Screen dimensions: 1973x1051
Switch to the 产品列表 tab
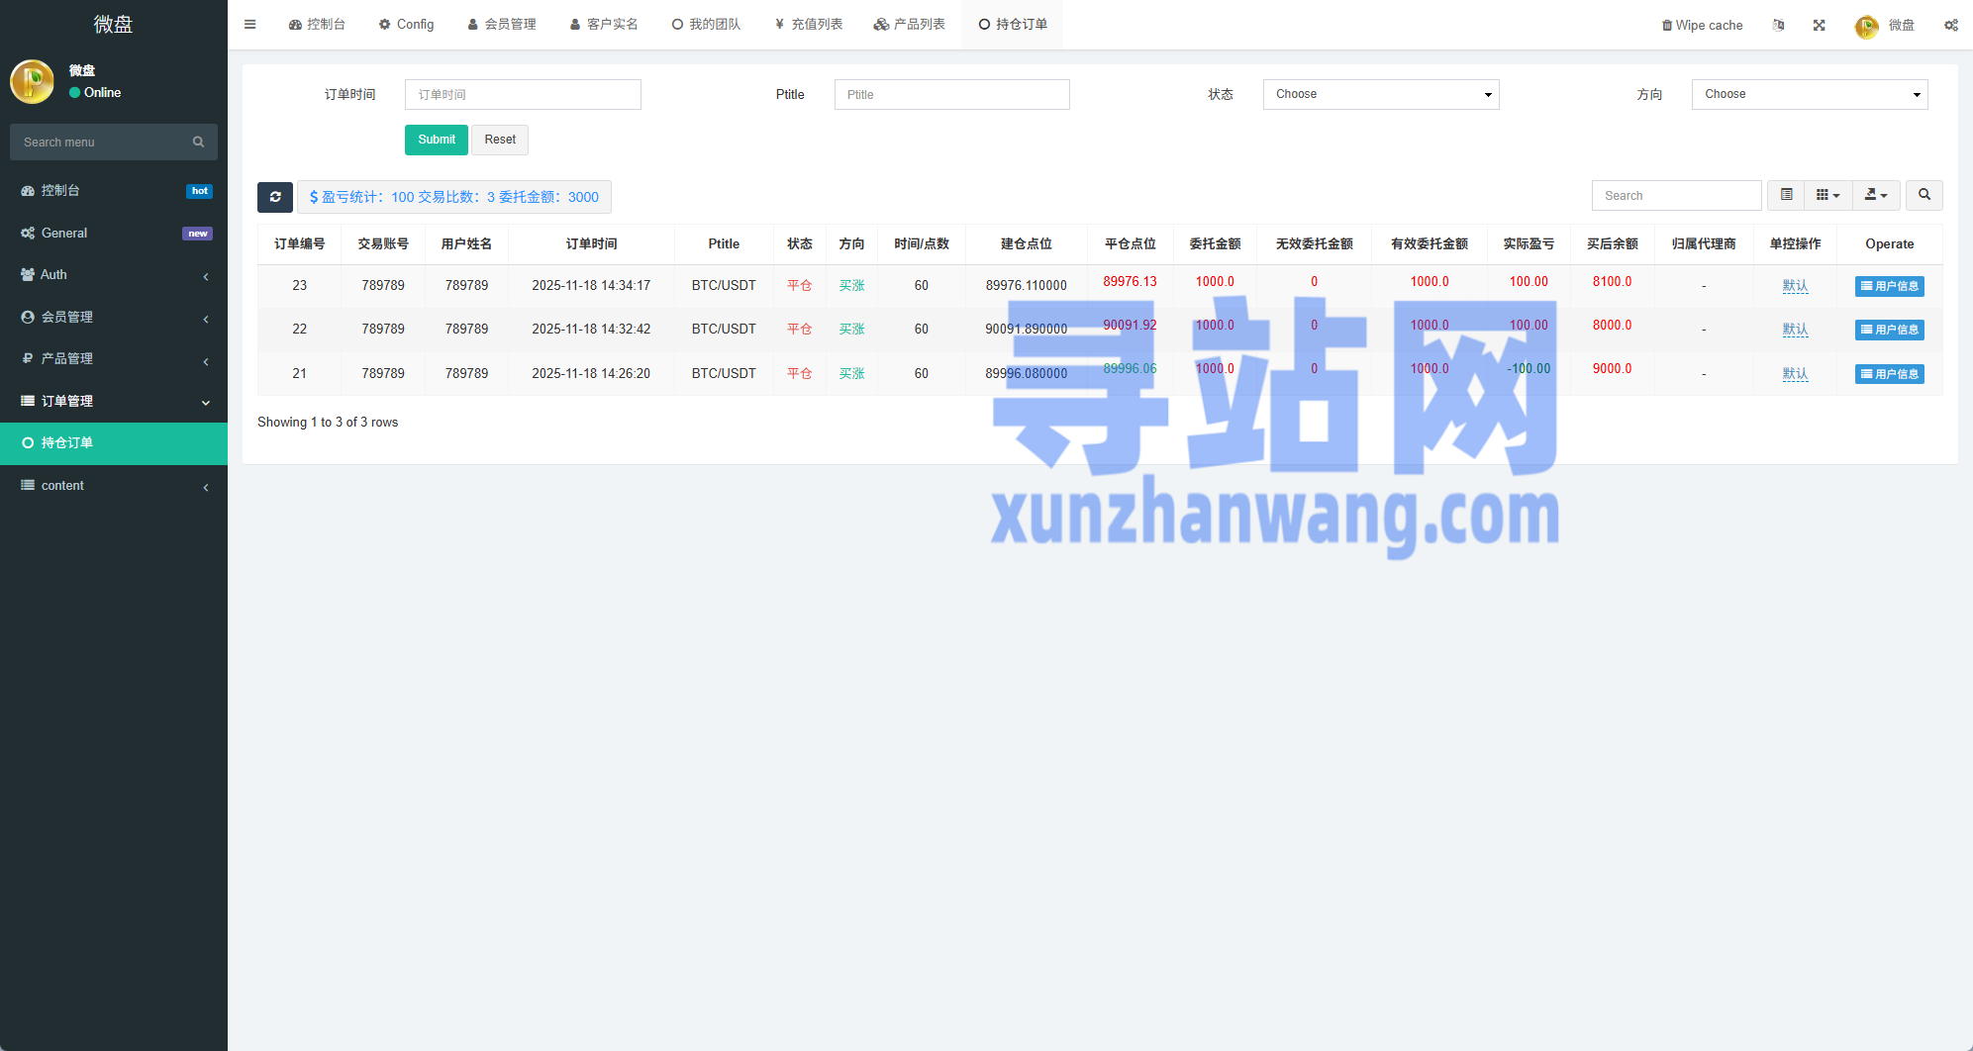point(909,25)
